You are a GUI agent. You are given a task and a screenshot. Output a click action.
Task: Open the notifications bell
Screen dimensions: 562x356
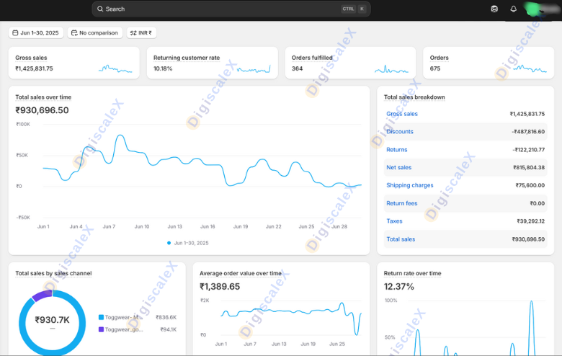tap(514, 9)
